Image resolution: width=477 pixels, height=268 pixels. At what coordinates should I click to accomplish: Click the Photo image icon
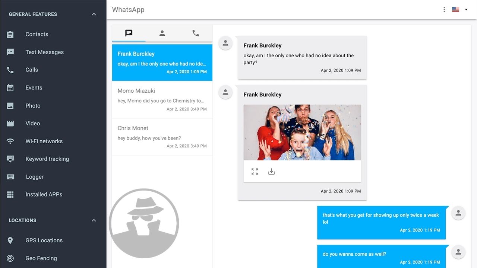click(10, 106)
